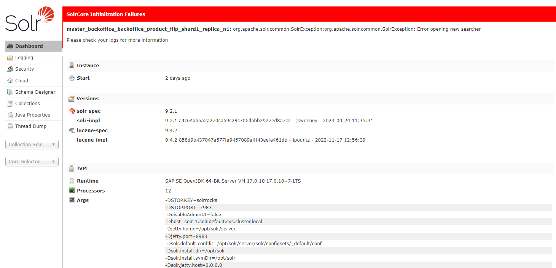Click the lucene-impl build string with jpountz
The height and width of the screenshot is (268, 556).
tap(265, 140)
